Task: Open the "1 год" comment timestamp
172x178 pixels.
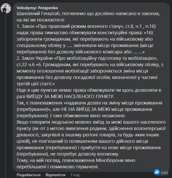Action: coord(75,175)
